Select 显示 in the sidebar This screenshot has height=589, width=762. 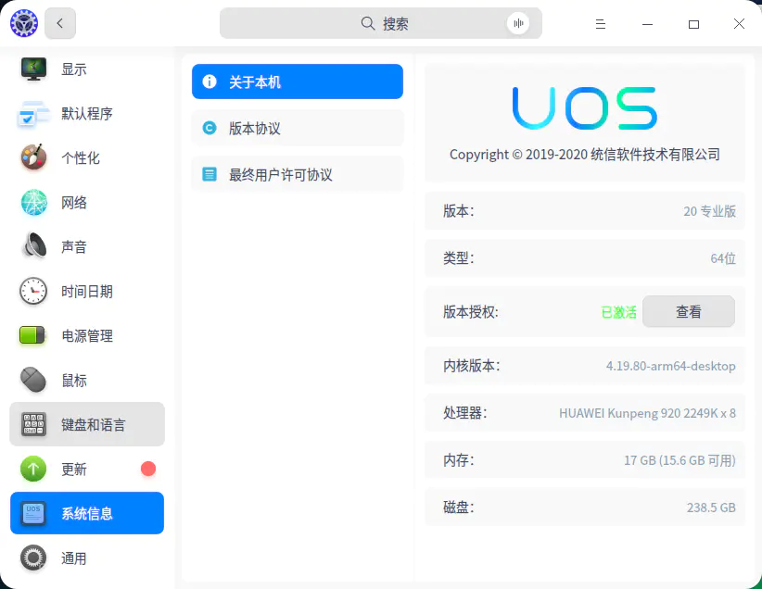click(x=87, y=69)
